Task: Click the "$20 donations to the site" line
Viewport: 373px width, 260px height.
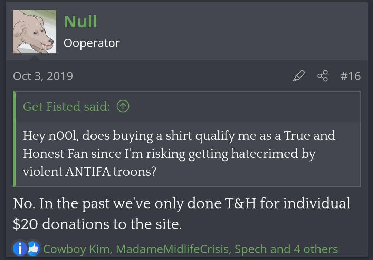Action: point(97,224)
